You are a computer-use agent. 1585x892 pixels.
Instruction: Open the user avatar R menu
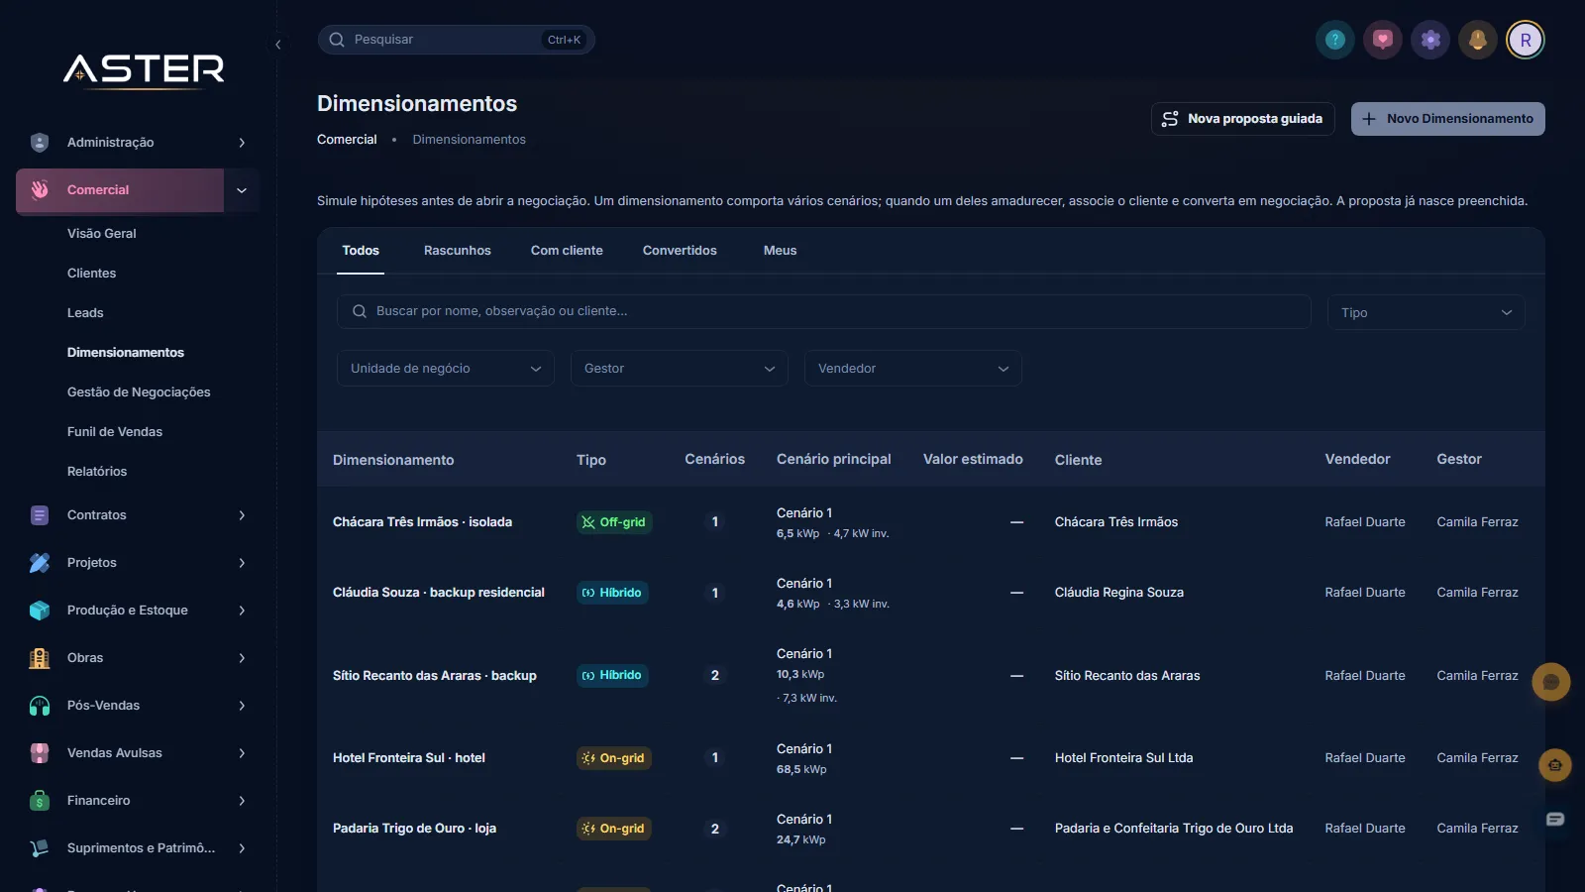1526,40
